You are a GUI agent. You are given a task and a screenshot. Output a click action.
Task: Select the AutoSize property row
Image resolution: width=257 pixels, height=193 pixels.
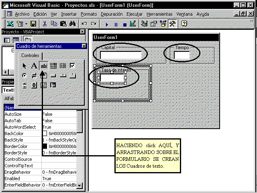click(40, 114)
